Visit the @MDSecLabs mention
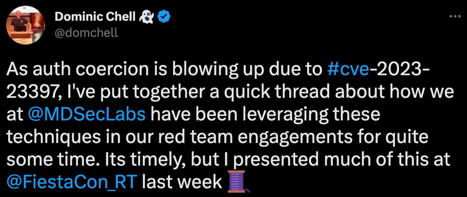The image size is (467, 197). 86,115
